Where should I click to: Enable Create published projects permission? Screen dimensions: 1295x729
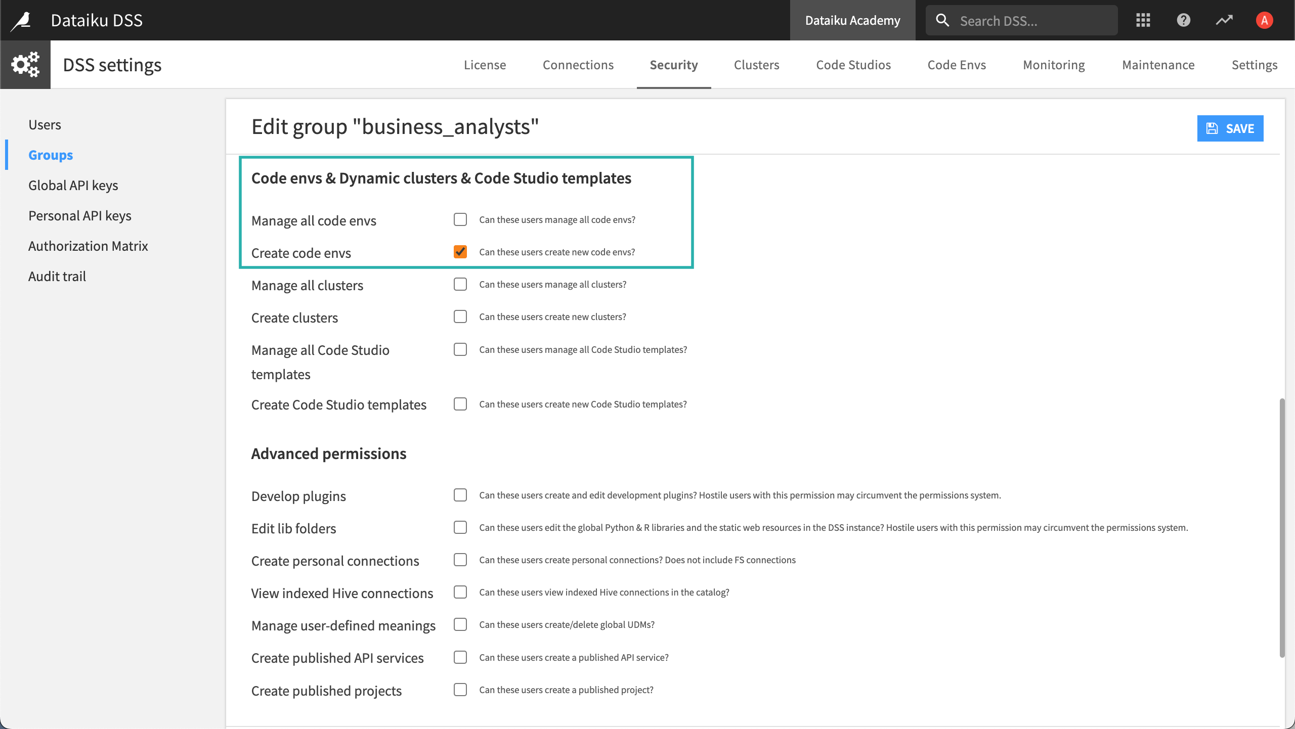click(x=460, y=690)
